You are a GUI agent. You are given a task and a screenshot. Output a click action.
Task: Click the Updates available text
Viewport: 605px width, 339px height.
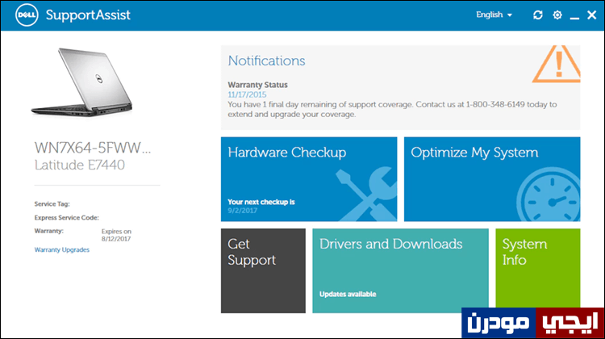(348, 295)
